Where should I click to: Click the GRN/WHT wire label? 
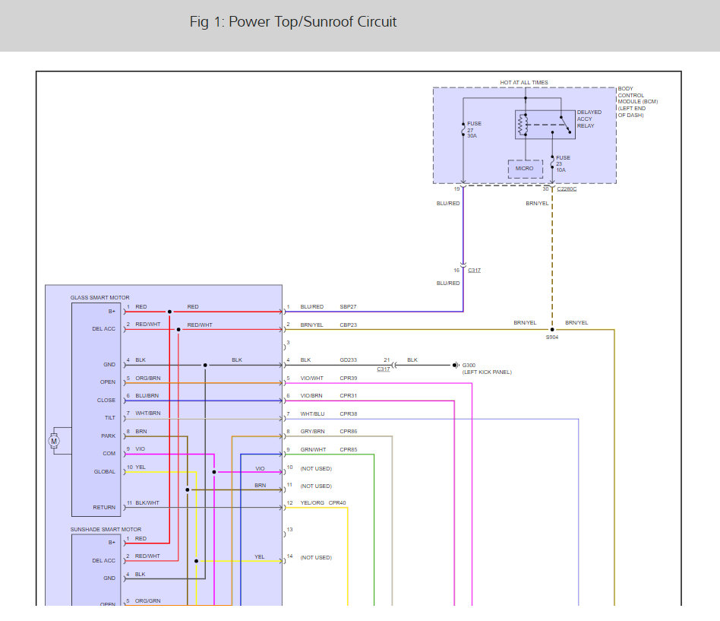click(x=313, y=449)
